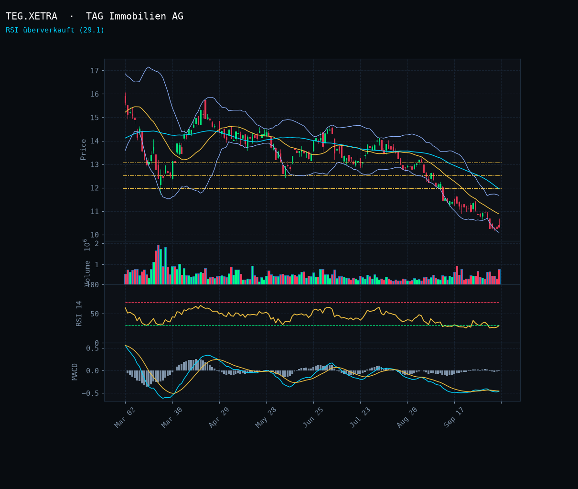Click the price tick label 13
Viewport: 578px width, 489px height.
[x=94, y=164]
